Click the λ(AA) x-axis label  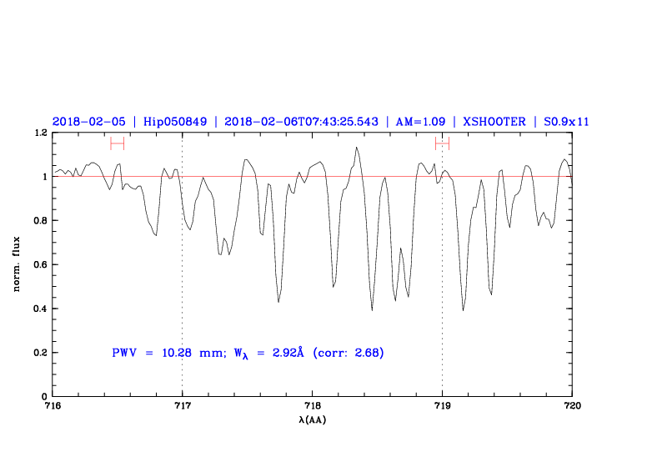(x=312, y=419)
